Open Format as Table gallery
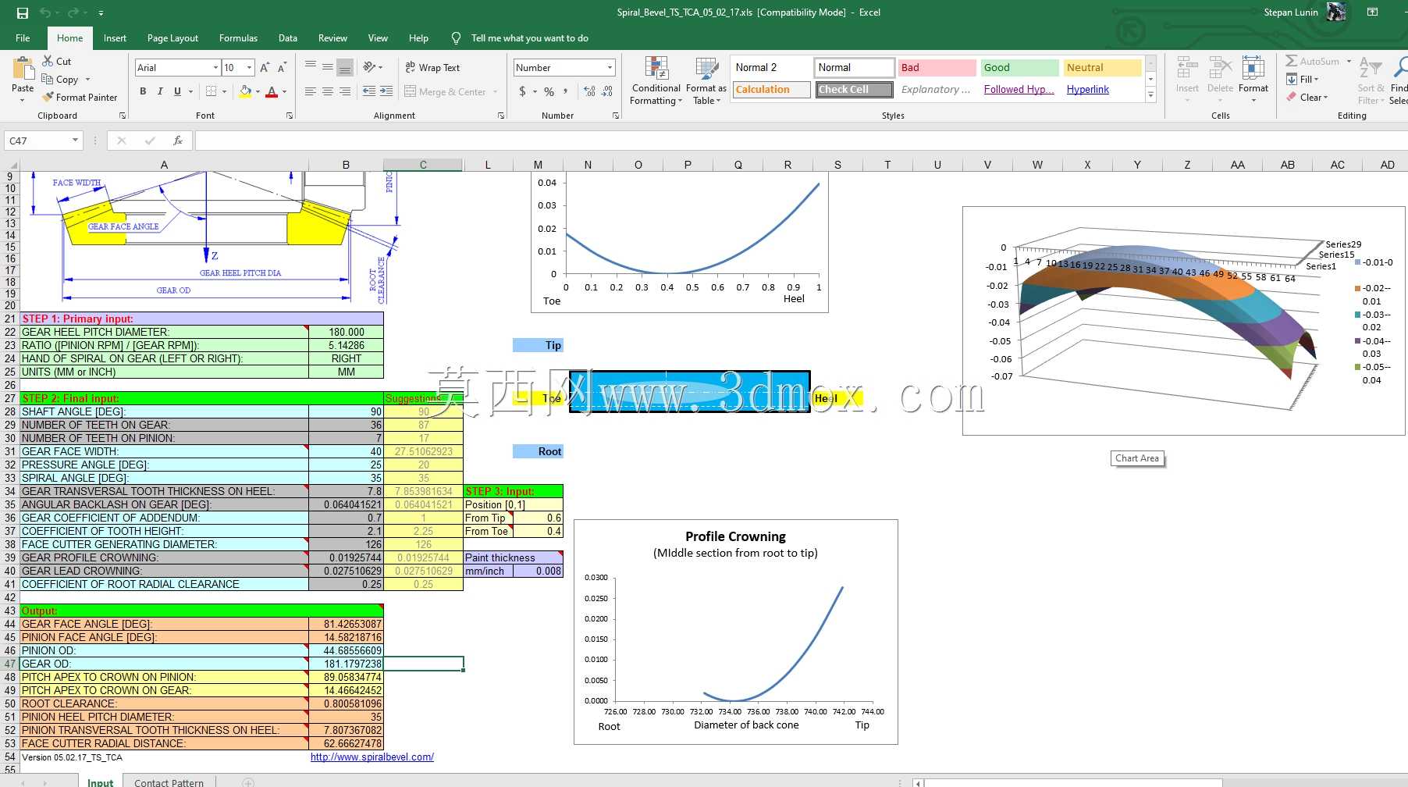Viewport: 1408px width, 787px height. (x=706, y=80)
